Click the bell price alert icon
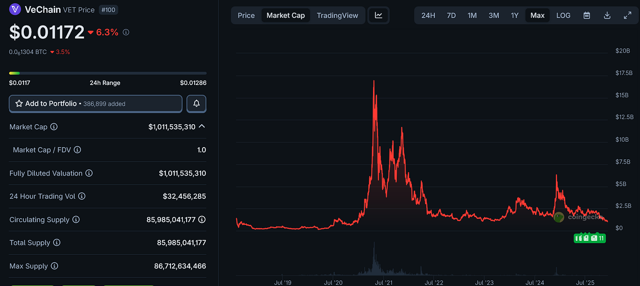Screen dimensions: 640x286 coord(197,104)
